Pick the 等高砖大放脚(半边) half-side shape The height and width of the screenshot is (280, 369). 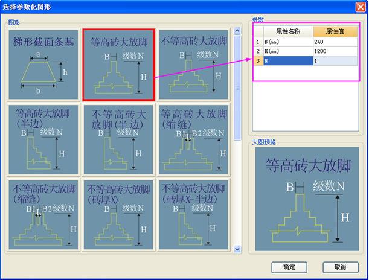[43, 139]
